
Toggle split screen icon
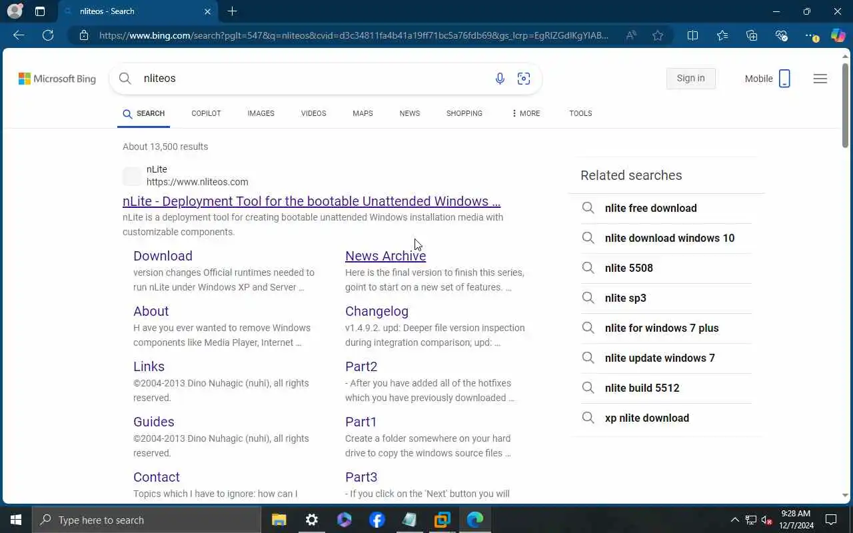[x=692, y=35]
